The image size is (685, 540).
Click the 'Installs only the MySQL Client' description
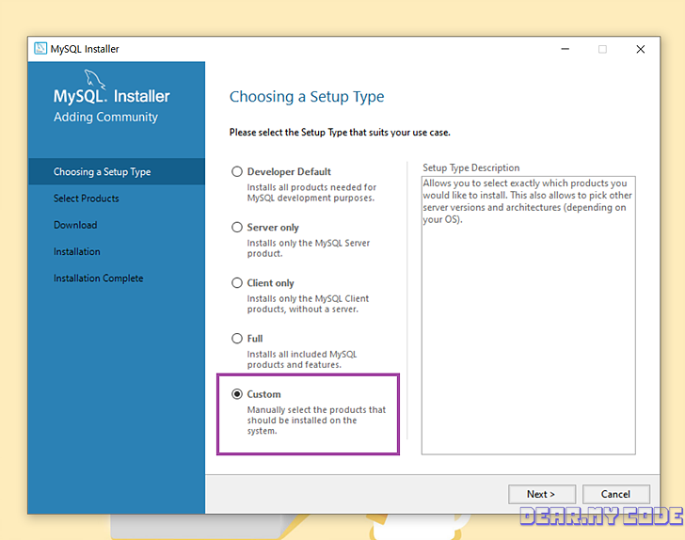click(x=308, y=304)
